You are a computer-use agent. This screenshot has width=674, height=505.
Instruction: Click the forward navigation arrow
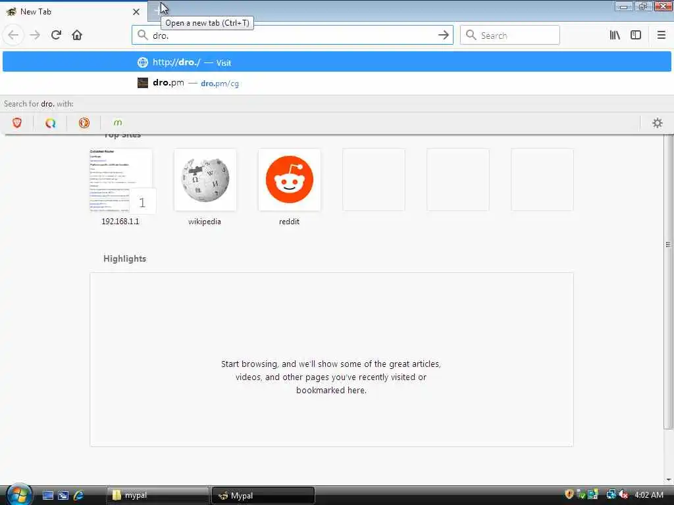pos(35,36)
